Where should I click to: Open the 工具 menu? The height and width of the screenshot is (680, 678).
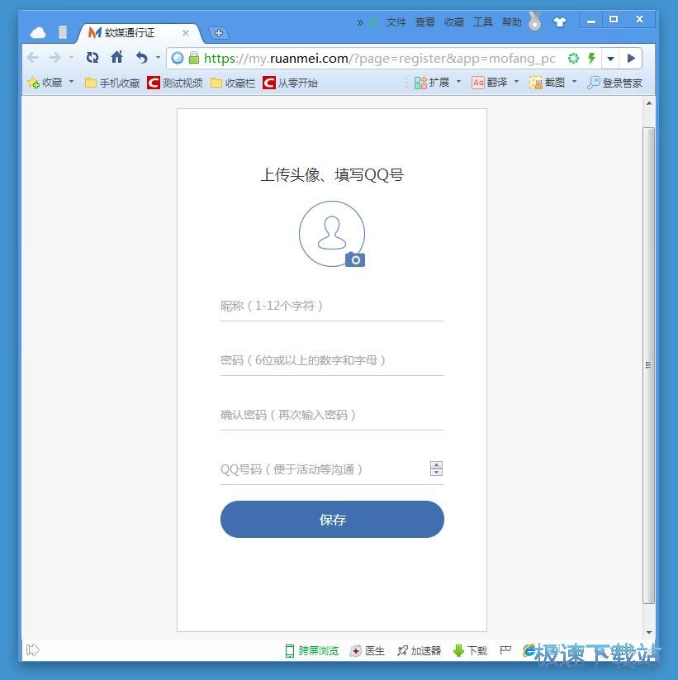(483, 22)
